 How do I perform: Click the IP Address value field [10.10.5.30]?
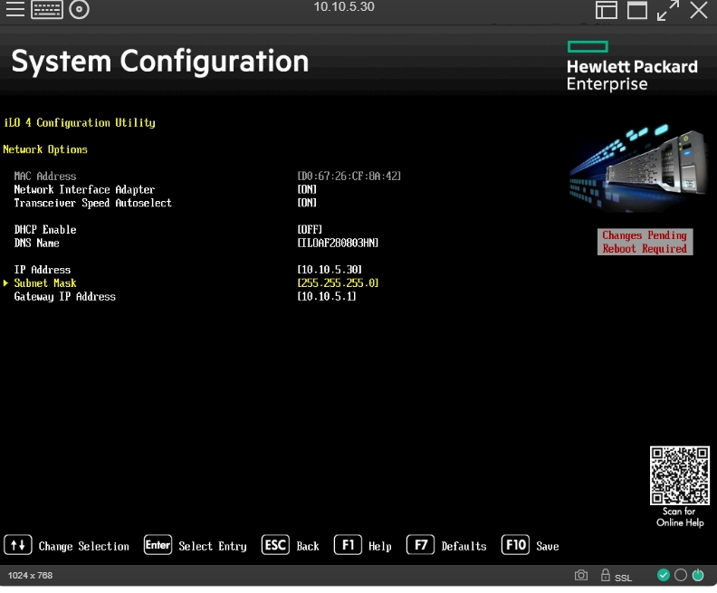click(x=330, y=270)
